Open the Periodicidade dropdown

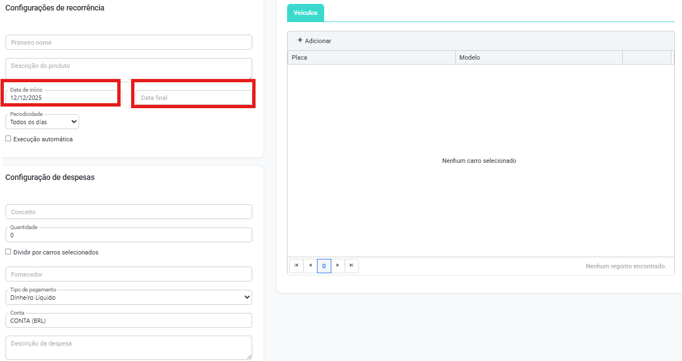pos(43,122)
